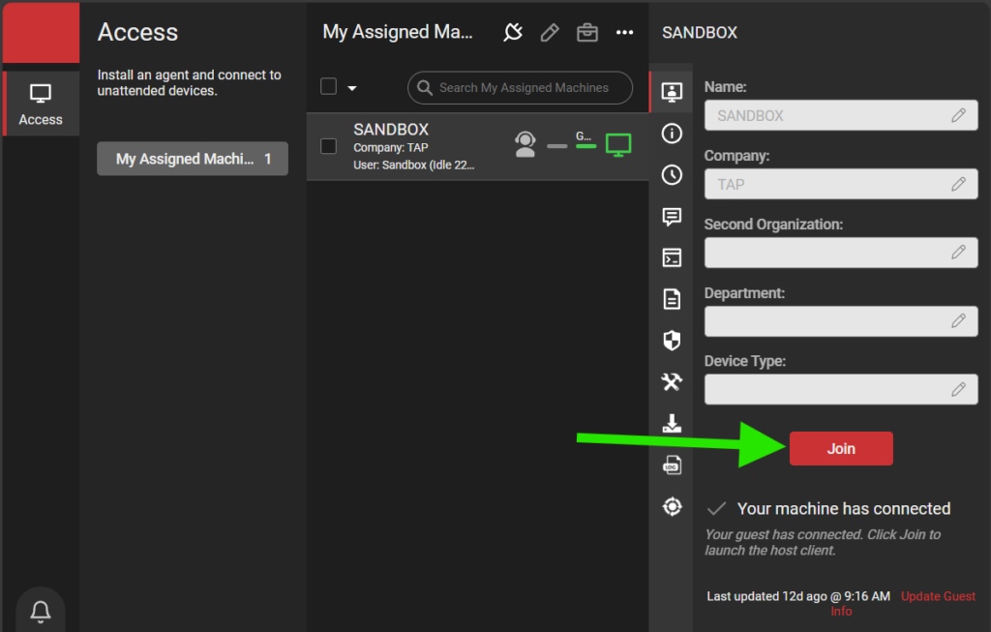
Task: Open the Notes document tab icon
Action: coord(672,299)
